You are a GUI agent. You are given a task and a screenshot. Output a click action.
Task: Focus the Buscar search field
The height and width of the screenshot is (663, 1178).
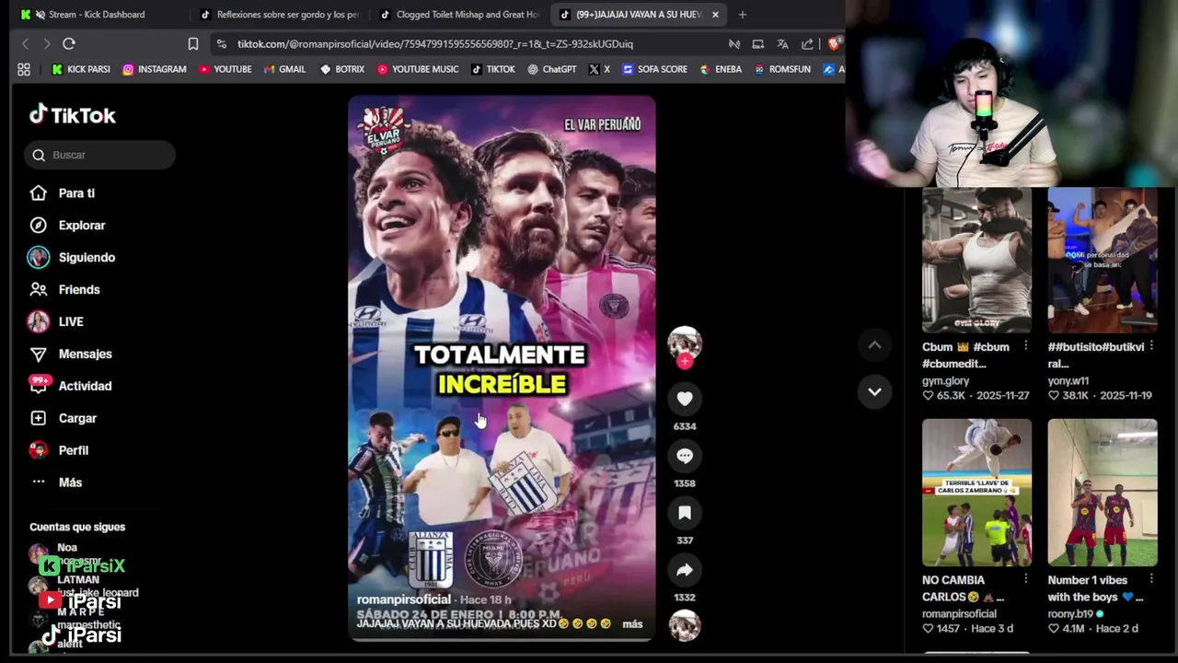coord(99,155)
